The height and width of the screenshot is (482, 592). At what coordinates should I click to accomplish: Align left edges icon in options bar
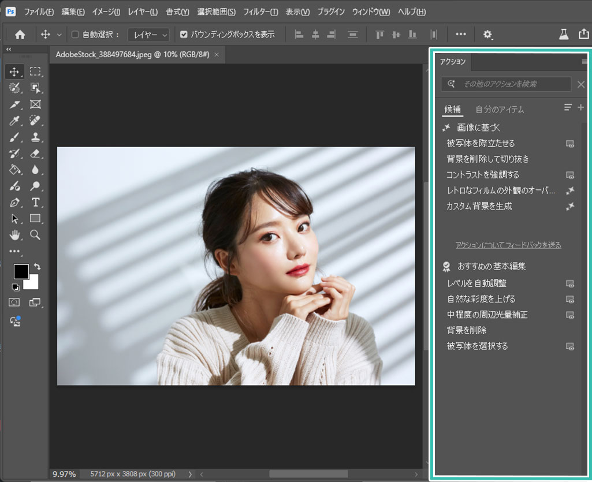(299, 35)
